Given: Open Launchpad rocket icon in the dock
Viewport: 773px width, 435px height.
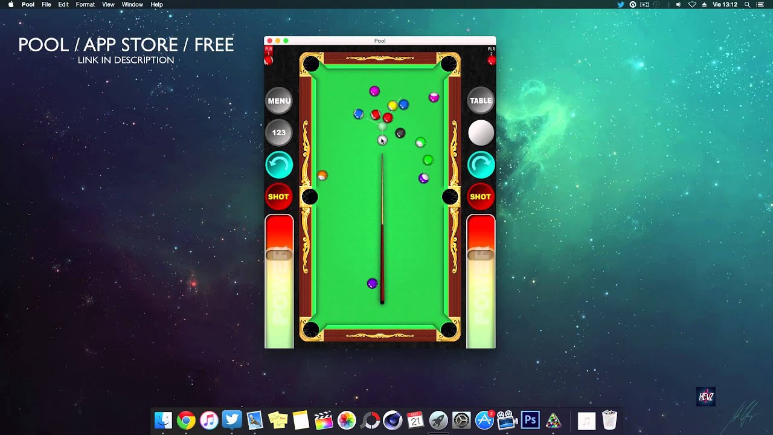Looking at the screenshot, I should tap(438, 420).
